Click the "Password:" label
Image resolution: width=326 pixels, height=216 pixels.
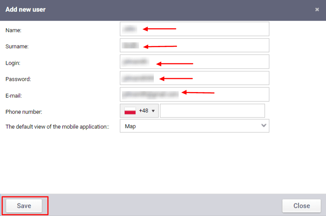click(18, 79)
